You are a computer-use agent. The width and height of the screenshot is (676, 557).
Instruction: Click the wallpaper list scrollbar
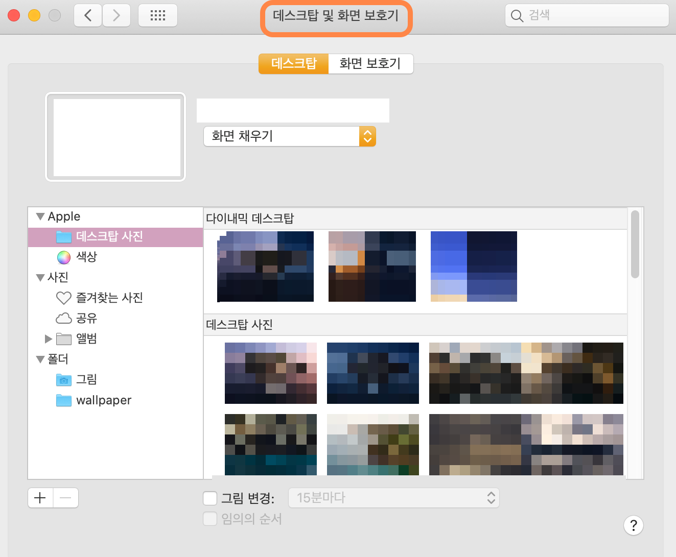tap(635, 244)
